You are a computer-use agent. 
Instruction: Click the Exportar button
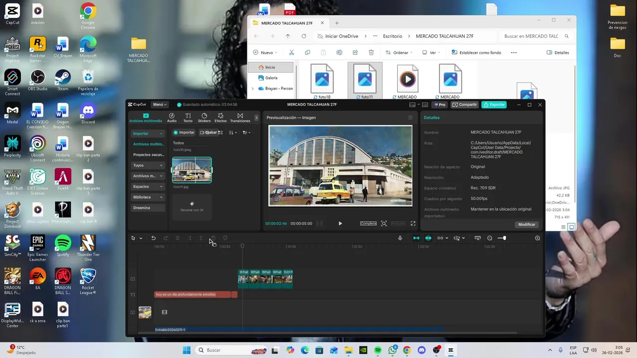[x=494, y=104]
